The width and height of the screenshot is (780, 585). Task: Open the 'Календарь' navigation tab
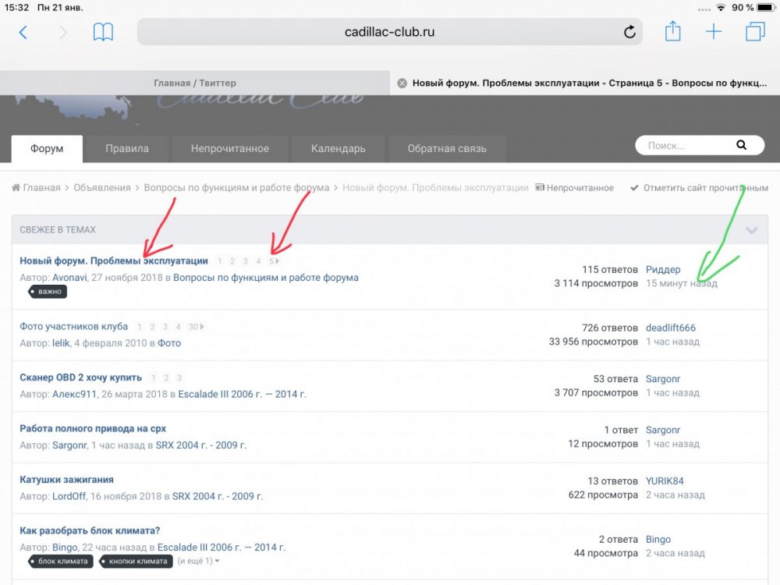click(338, 148)
